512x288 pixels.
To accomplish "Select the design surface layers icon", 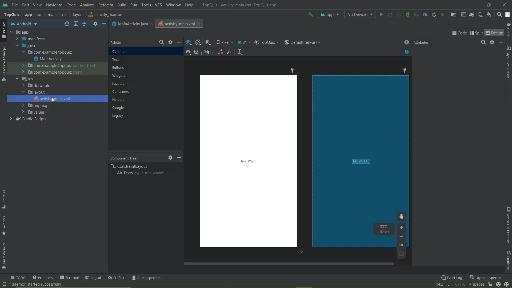I will click(x=188, y=42).
